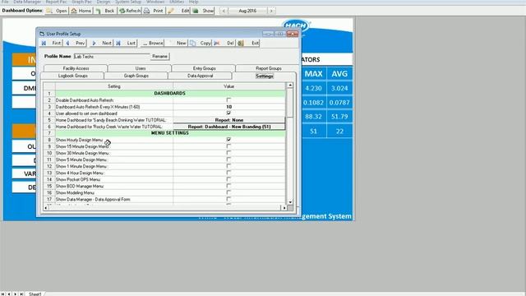Enable Show 15 Minute Design Menu
The width and height of the screenshot is (526, 296).
tap(228, 146)
